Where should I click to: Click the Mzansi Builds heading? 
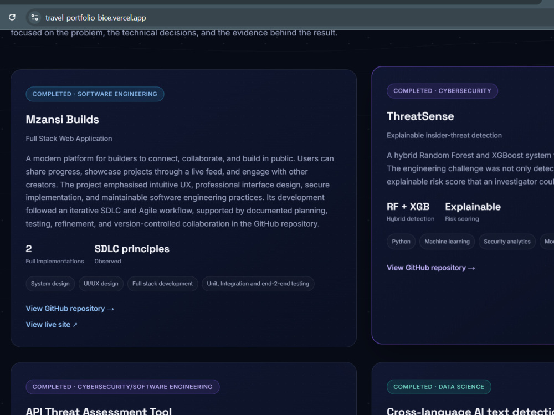[62, 120]
